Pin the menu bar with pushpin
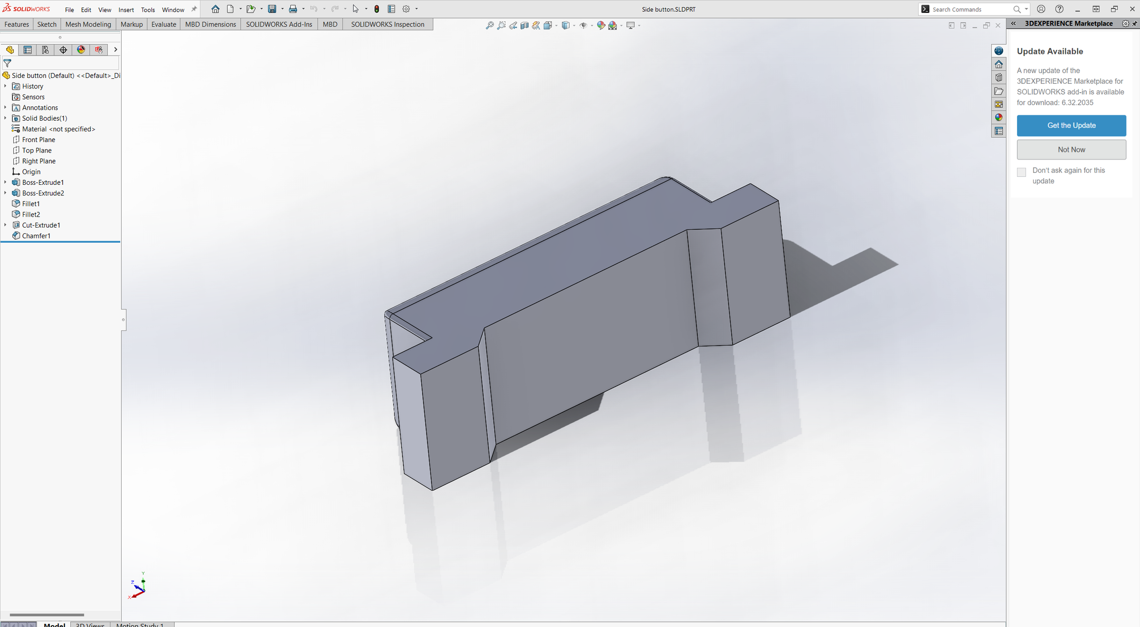1140x627 pixels. point(194,9)
